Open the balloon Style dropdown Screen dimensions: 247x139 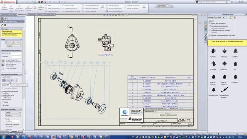tap(14, 46)
